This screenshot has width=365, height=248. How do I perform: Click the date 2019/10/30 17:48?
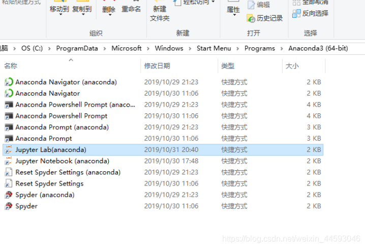pos(171,161)
